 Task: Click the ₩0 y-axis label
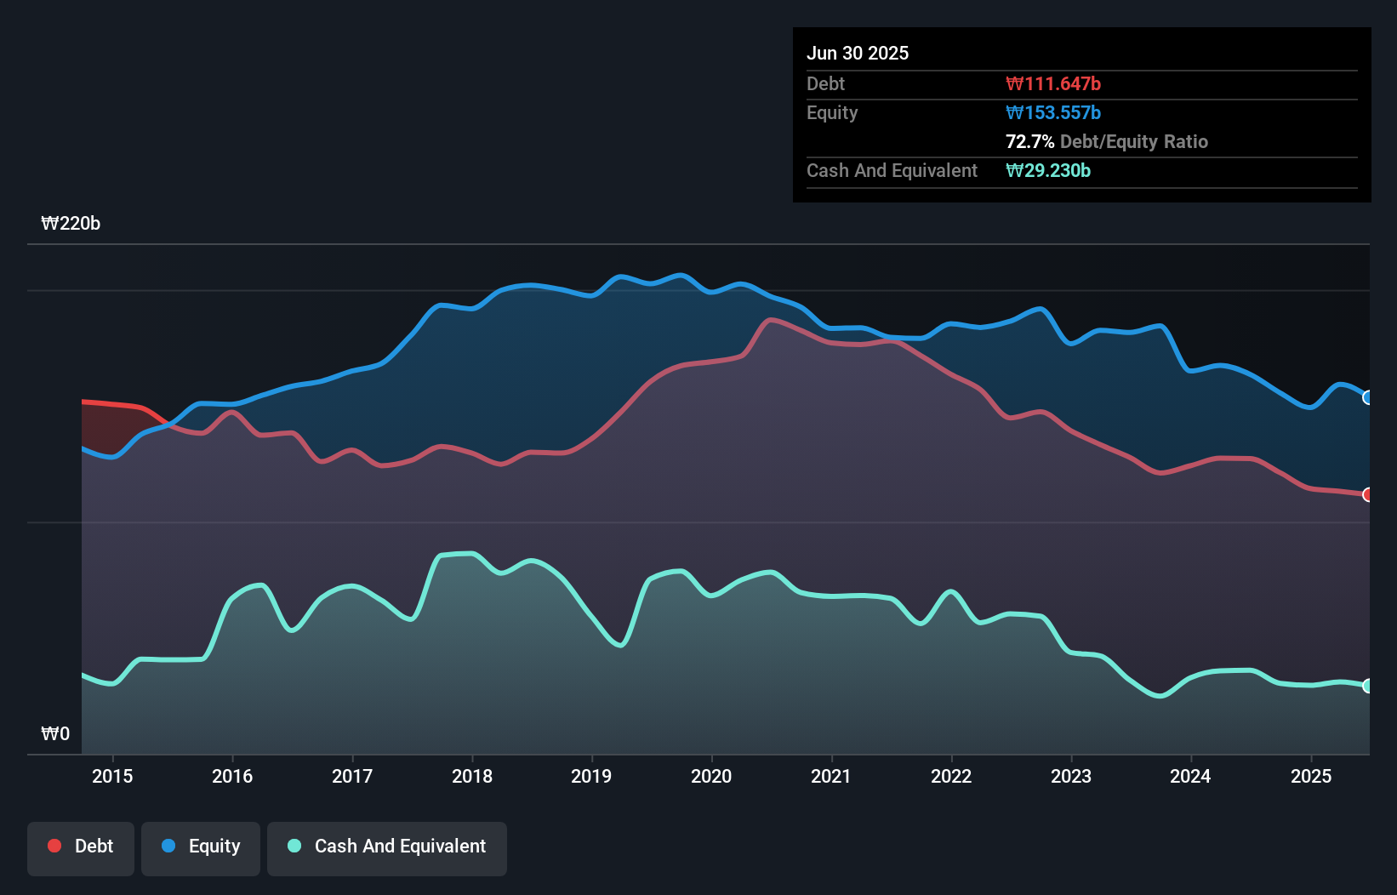click(x=55, y=733)
